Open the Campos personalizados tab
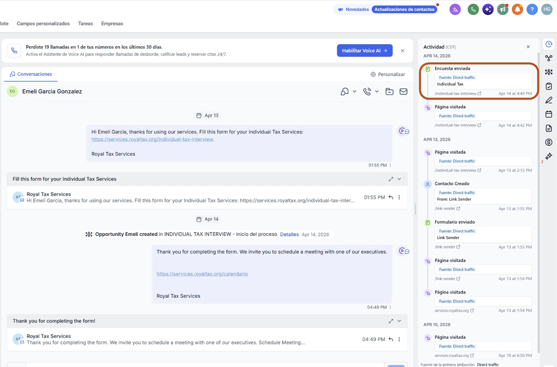Image resolution: width=557 pixels, height=367 pixels. [x=43, y=23]
